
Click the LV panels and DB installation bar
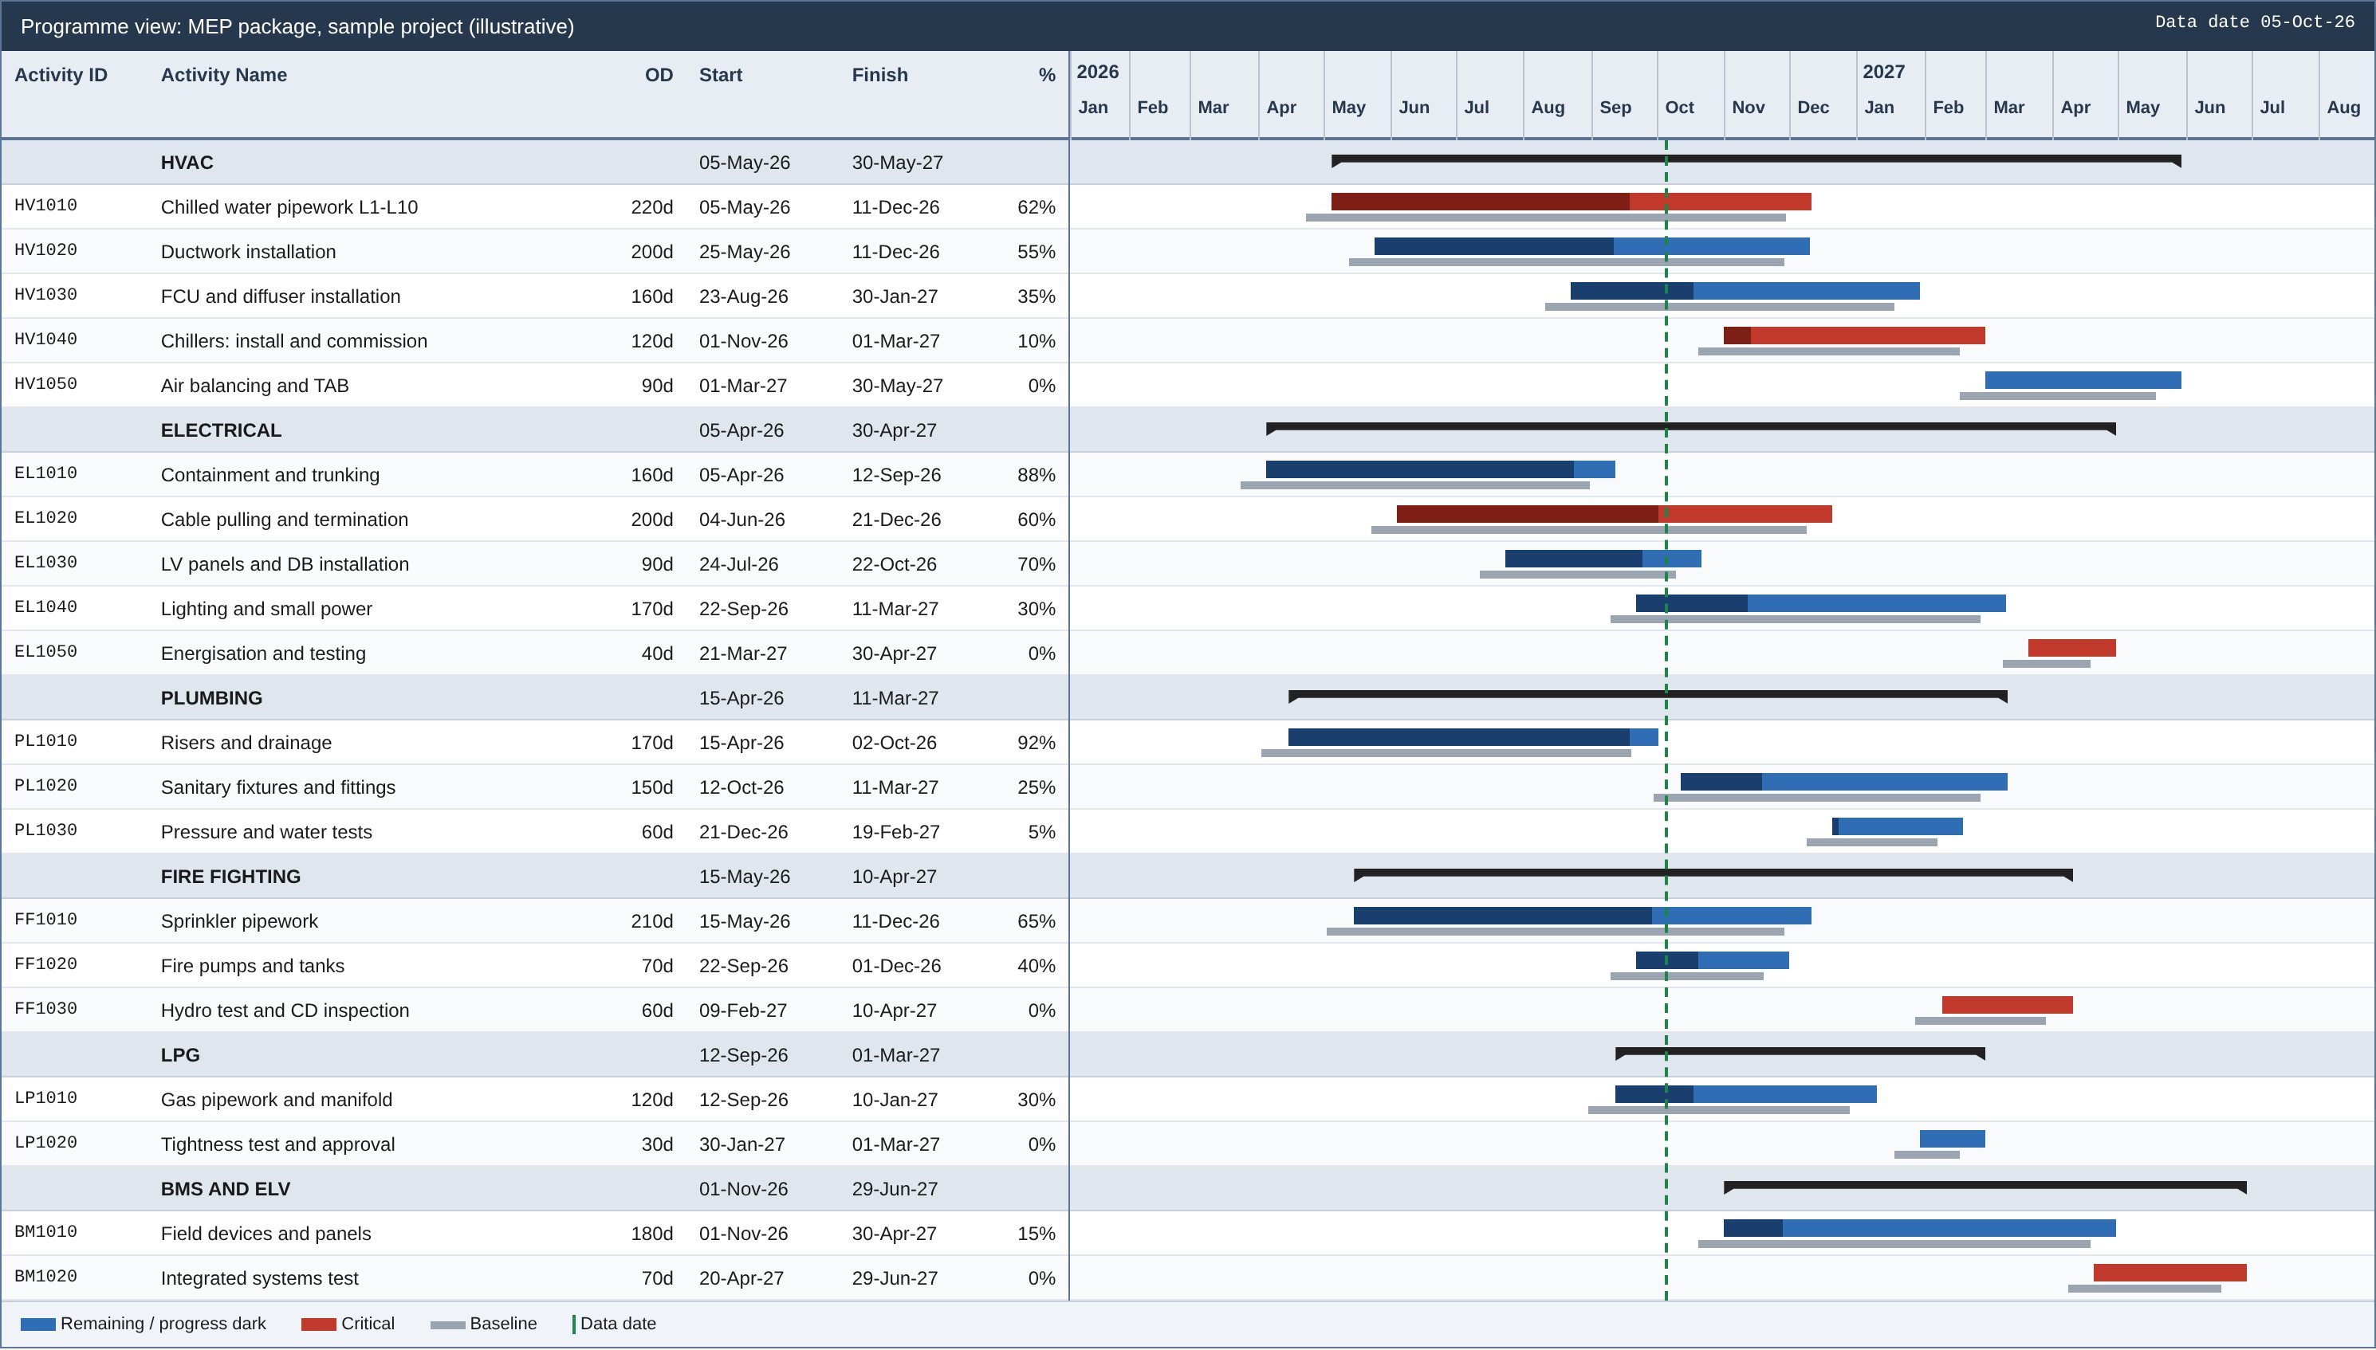[1603, 558]
